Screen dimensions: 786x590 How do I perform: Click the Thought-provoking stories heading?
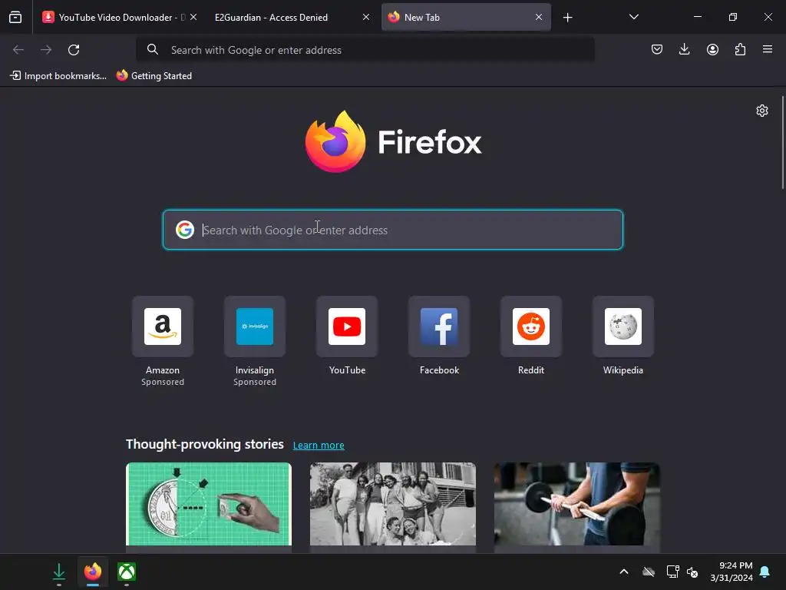pyautogui.click(x=204, y=444)
